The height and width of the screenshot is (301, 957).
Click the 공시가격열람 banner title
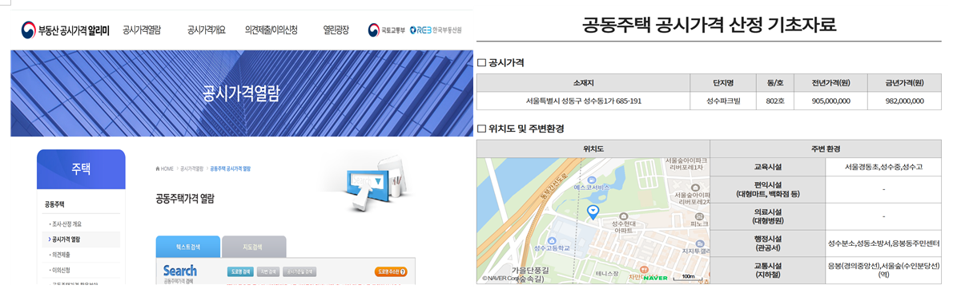click(x=241, y=93)
